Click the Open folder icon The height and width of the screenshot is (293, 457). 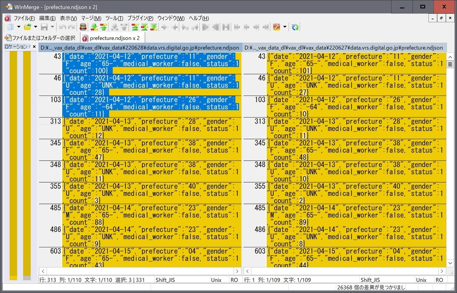pyautogui.click(x=27, y=27)
